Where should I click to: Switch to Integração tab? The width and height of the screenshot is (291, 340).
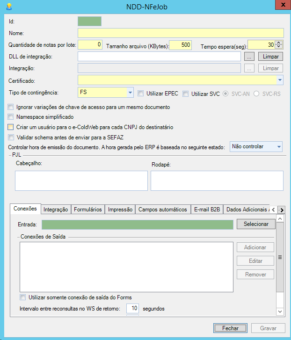click(x=56, y=210)
